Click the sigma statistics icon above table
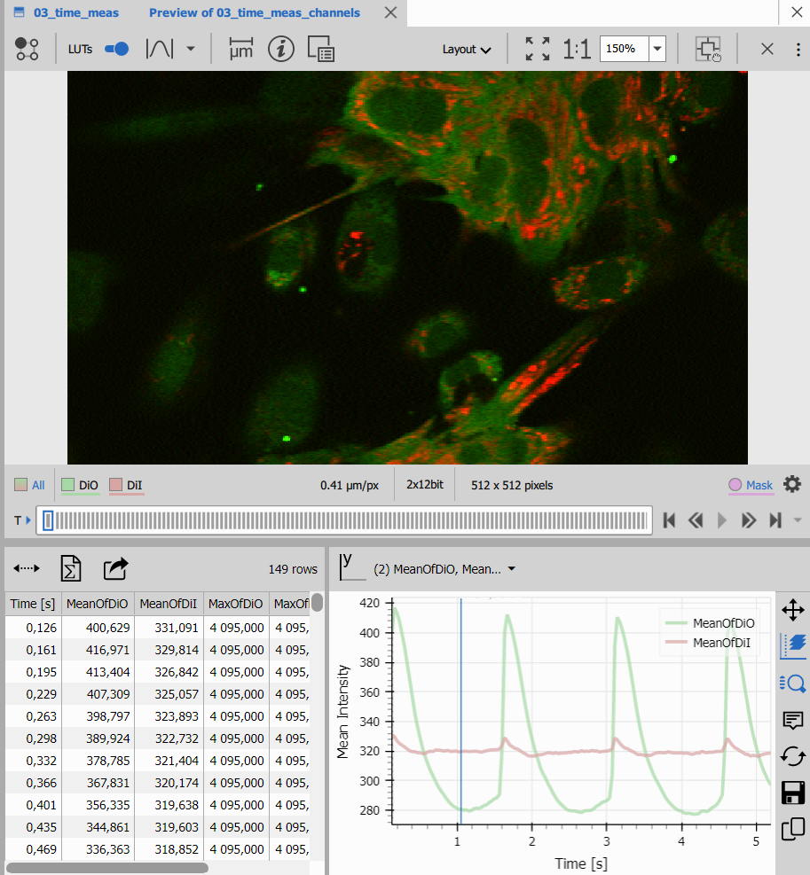 [x=71, y=568]
